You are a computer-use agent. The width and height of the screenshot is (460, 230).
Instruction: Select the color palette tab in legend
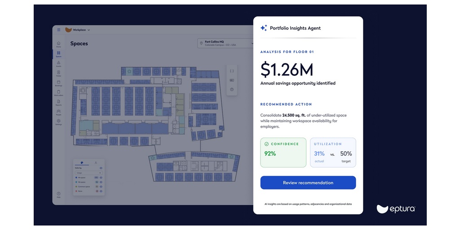click(82, 163)
